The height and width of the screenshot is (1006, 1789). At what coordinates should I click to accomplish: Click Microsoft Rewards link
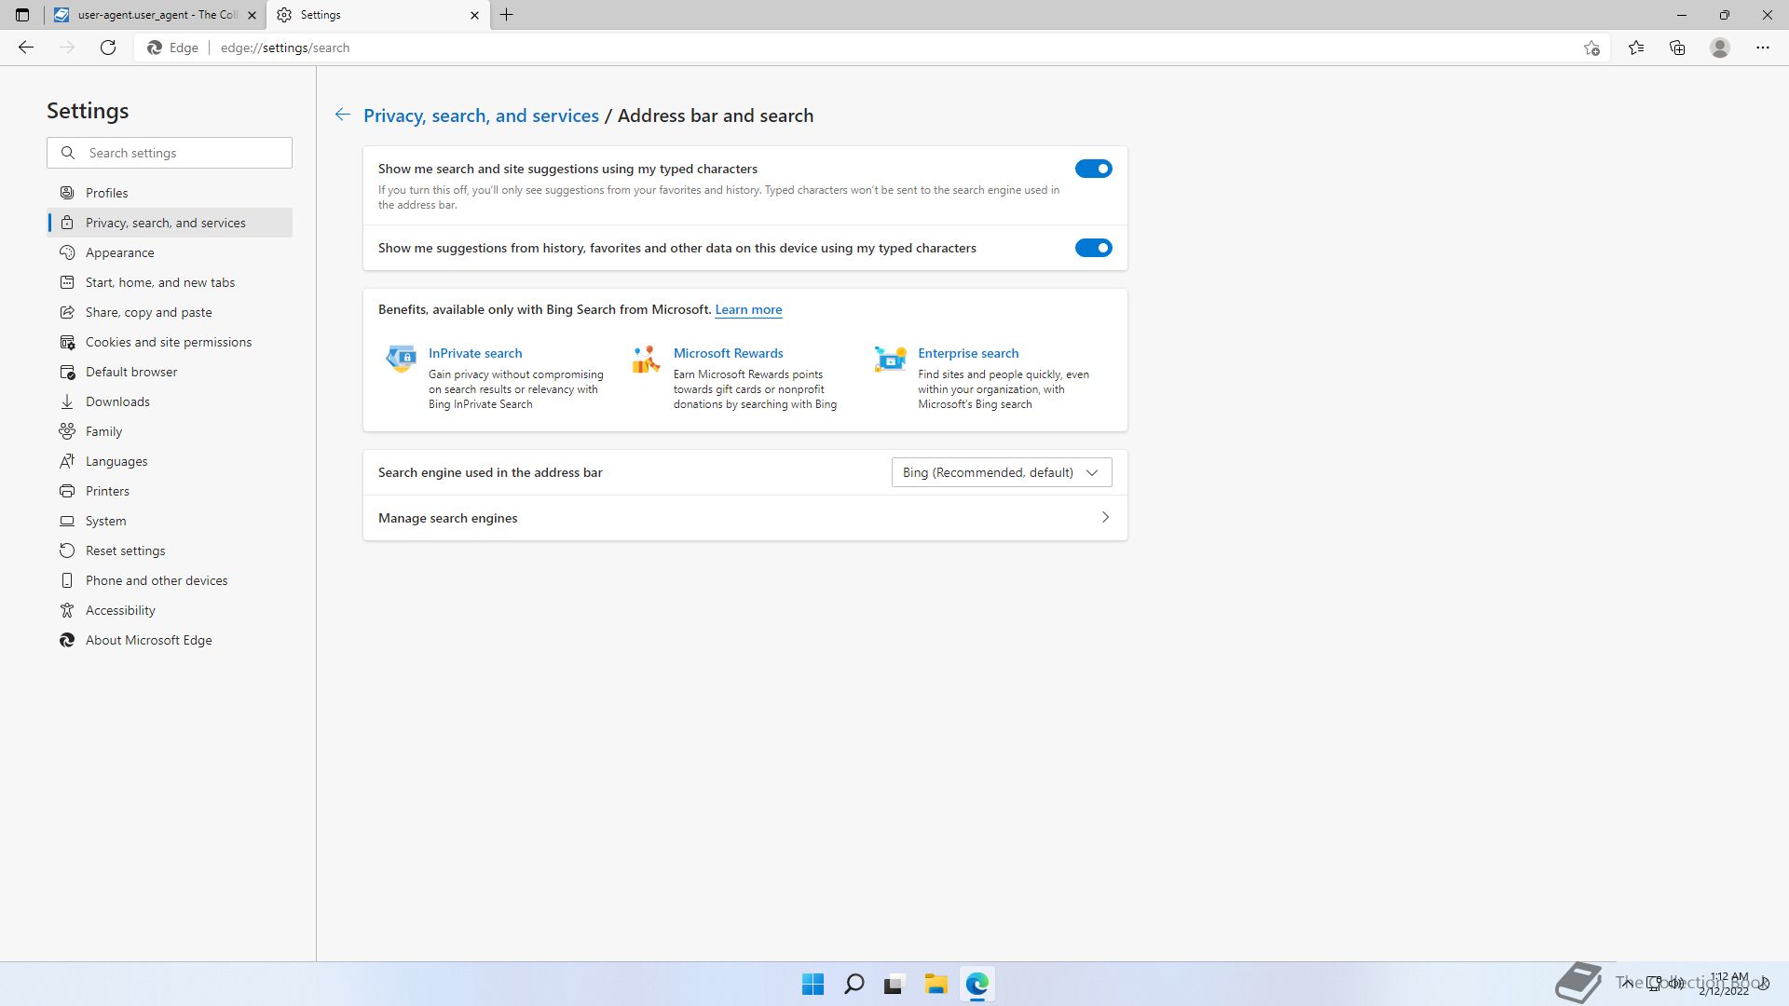[x=728, y=353]
